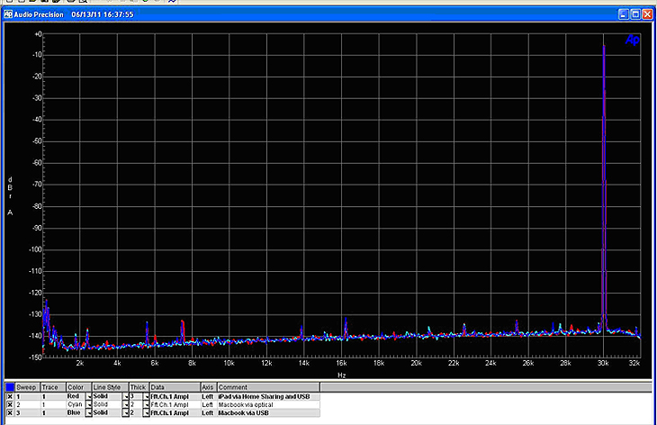Close the Audio Precision graph window
The width and height of the screenshot is (657, 425).
click(646, 14)
